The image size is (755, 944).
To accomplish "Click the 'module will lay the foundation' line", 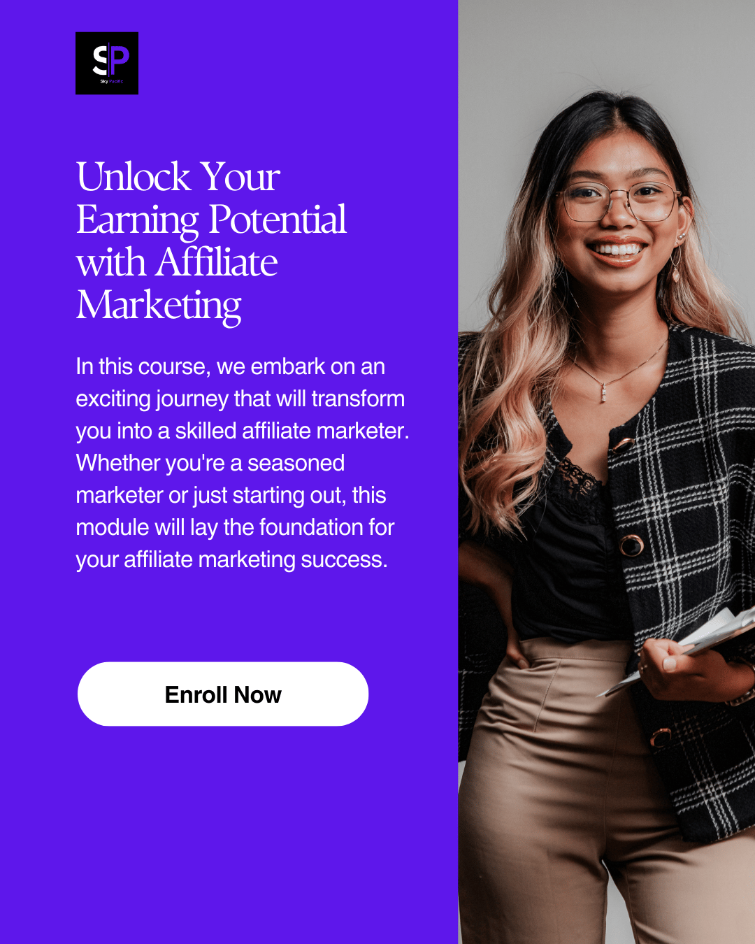I will point(235,527).
